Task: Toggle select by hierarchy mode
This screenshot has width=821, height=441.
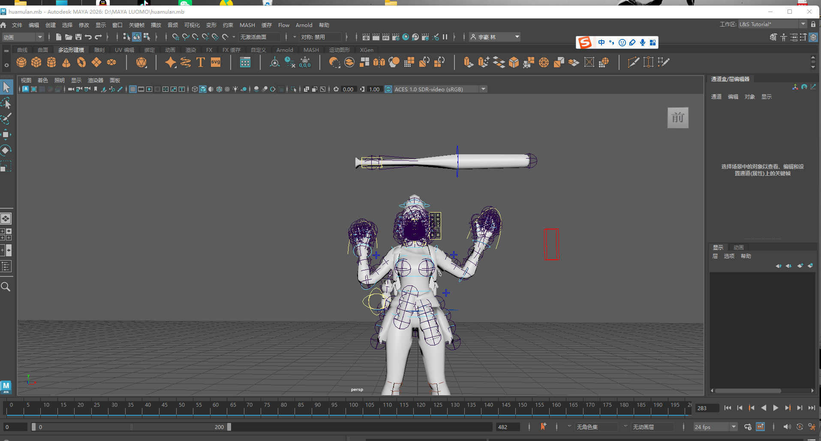Action: (x=126, y=37)
